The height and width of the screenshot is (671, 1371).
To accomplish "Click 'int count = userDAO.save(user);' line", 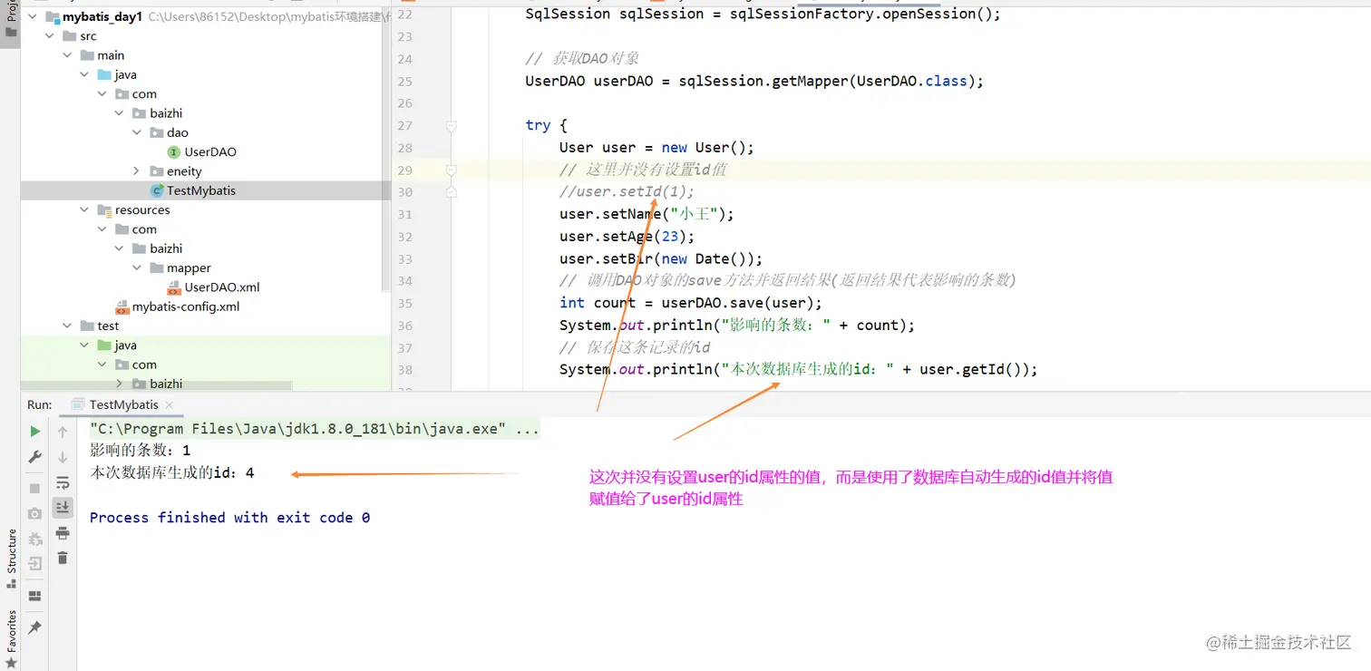I will tap(691, 303).
